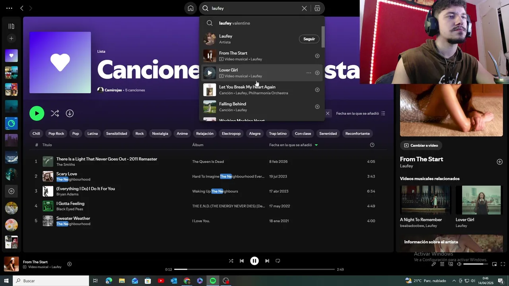The width and height of the screenshot is (509, 286).
Task: Open The Smiths artist link
Action: tap(66, 164)
